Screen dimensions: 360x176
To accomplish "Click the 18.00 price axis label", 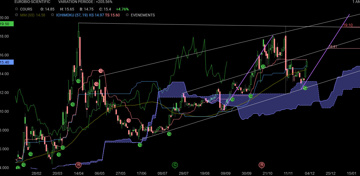I will click(4, 36).
